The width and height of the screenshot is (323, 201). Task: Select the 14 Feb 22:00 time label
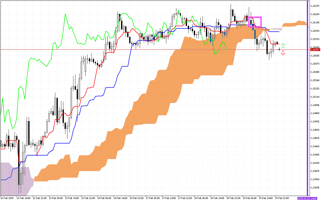(137, 198)
